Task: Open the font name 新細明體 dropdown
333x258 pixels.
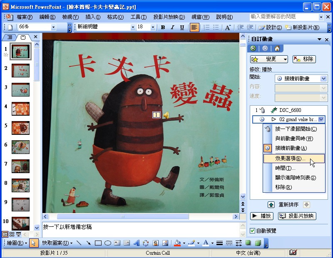Action: coord(133,27)
